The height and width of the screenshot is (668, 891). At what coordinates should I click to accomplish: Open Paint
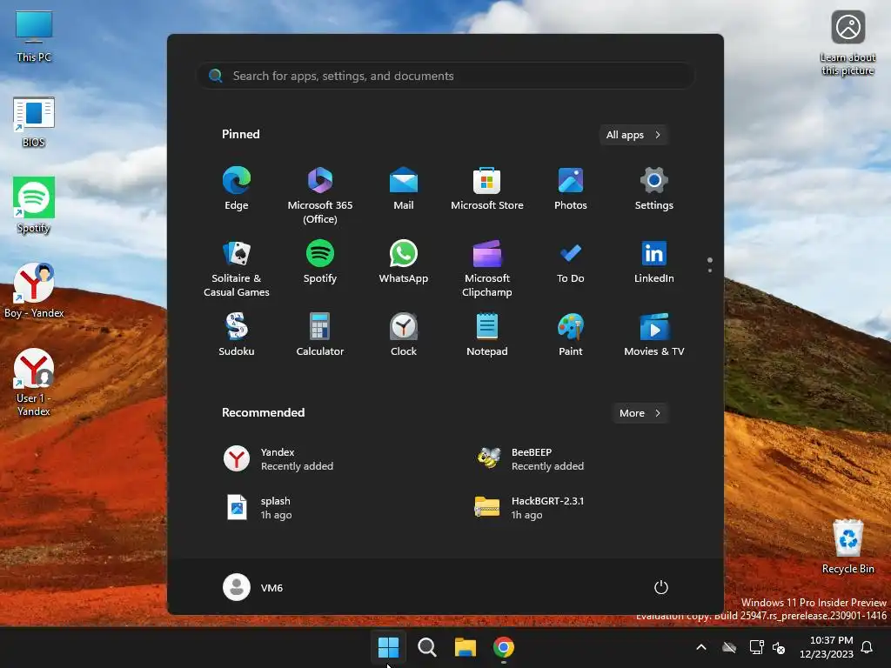[571, 335]
